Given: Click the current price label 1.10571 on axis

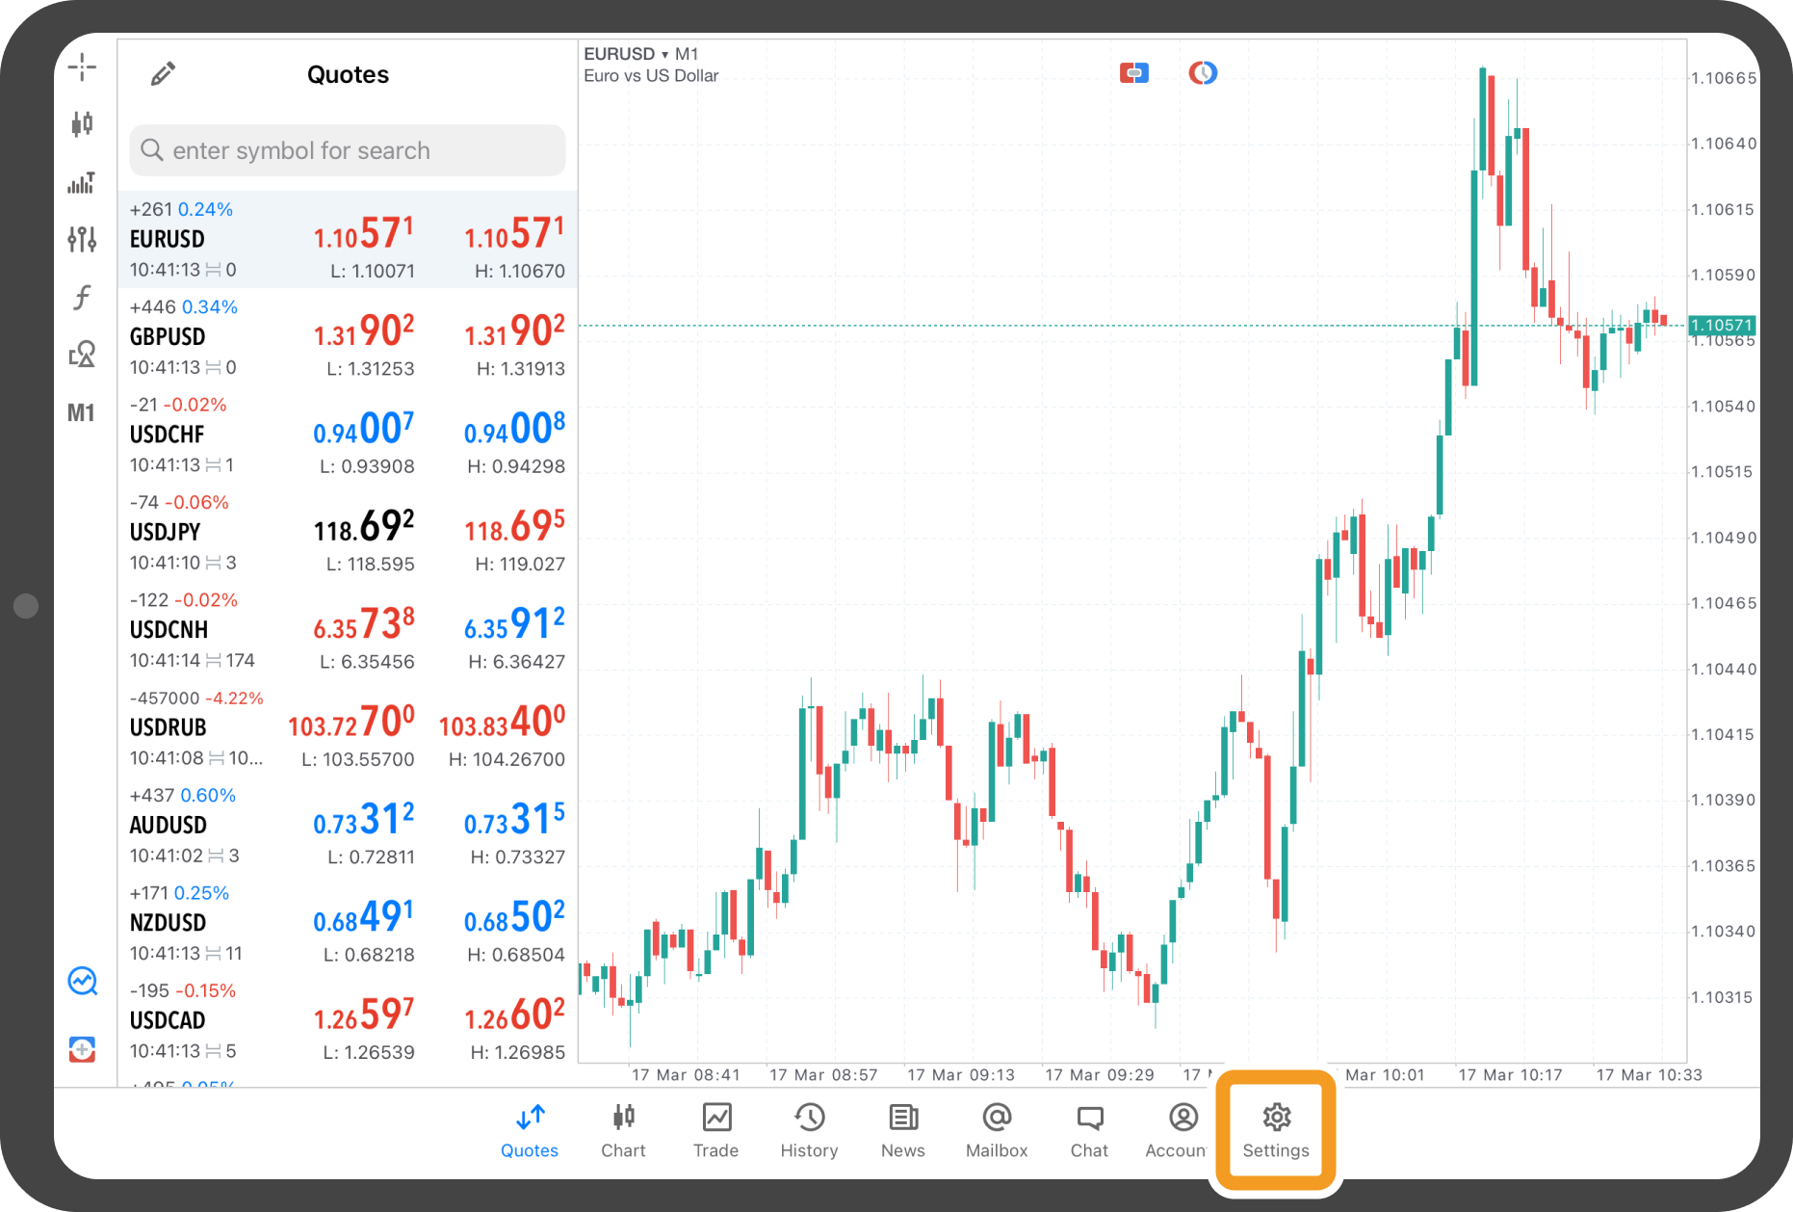Looking at the screenshot, I should click(x=1721, y=326).
